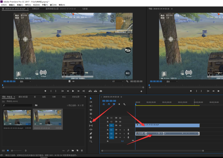Choose the Selection arrow tool
The width and height of the screenshot is (223, 158).
(91, 98)
